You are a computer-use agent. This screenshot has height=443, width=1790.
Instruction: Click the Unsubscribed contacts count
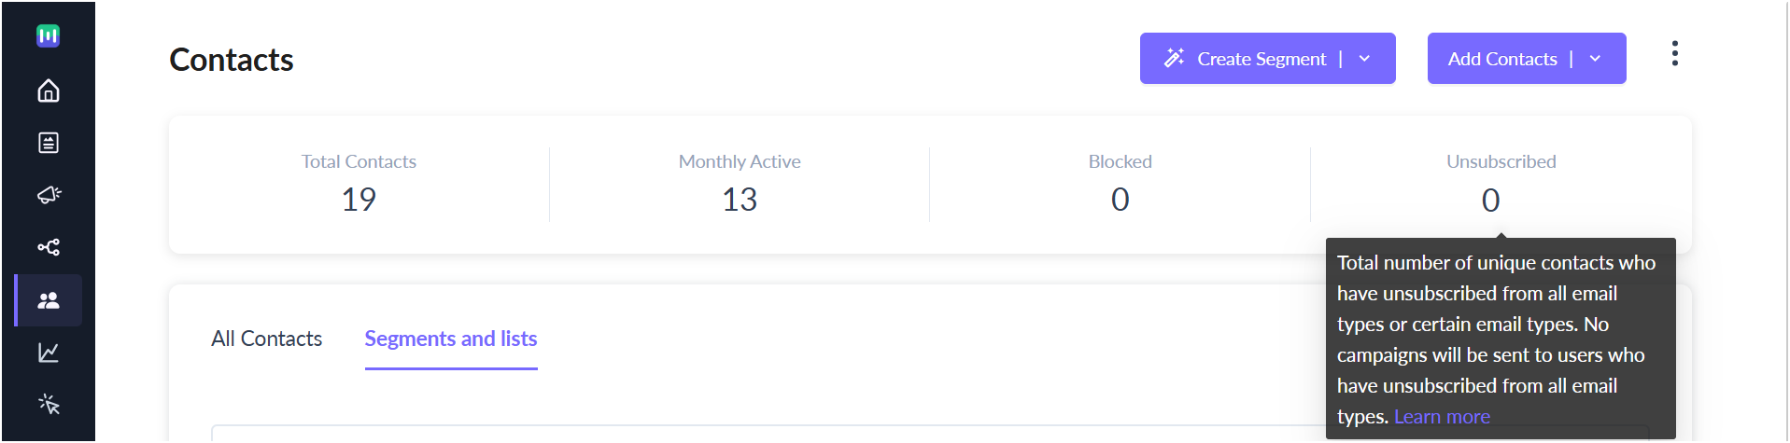[1490, 200]
